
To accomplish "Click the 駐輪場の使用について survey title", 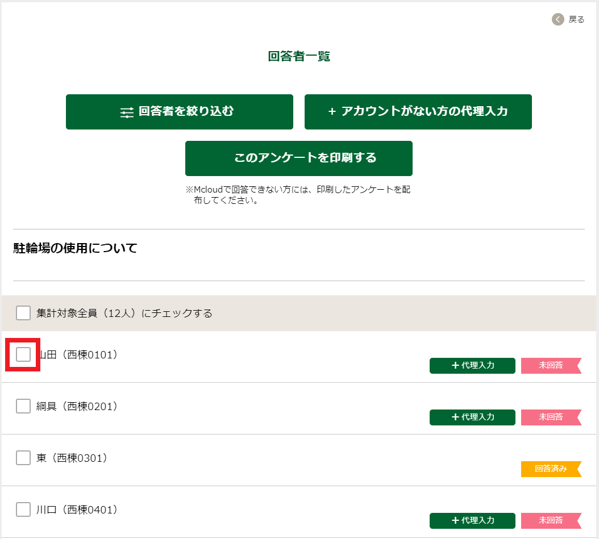I will click(x=76, y=248).
